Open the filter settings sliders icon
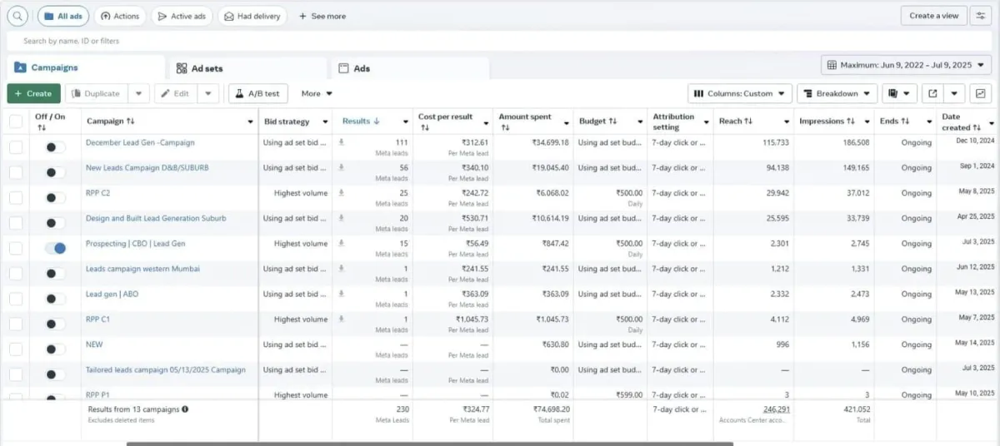The height and width of the screenshot is (446, 1000). coord(982,16)
